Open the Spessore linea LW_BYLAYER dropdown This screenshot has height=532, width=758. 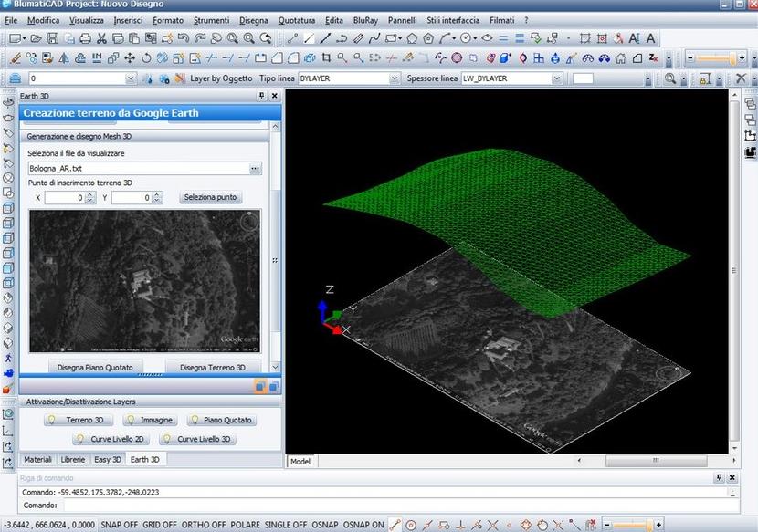coord(555,78)
